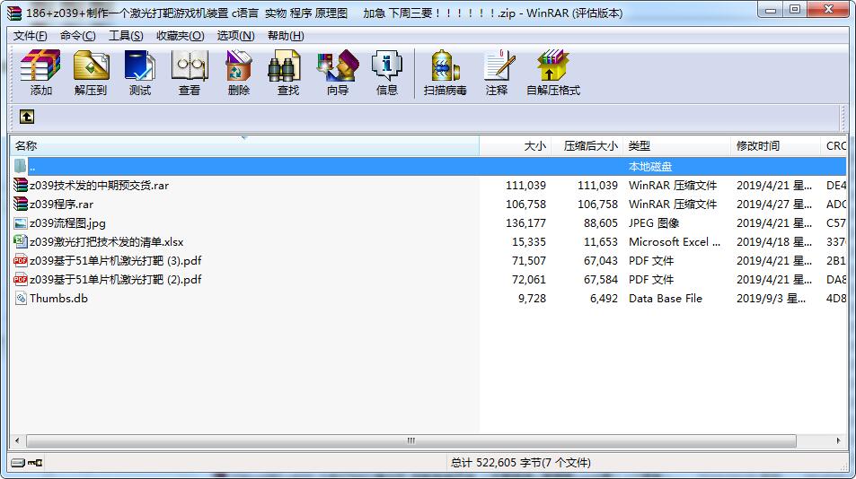This screenshot has width=856, height=479.
Task: Open the Comment (注释) tool
Action: pos(498,73)
